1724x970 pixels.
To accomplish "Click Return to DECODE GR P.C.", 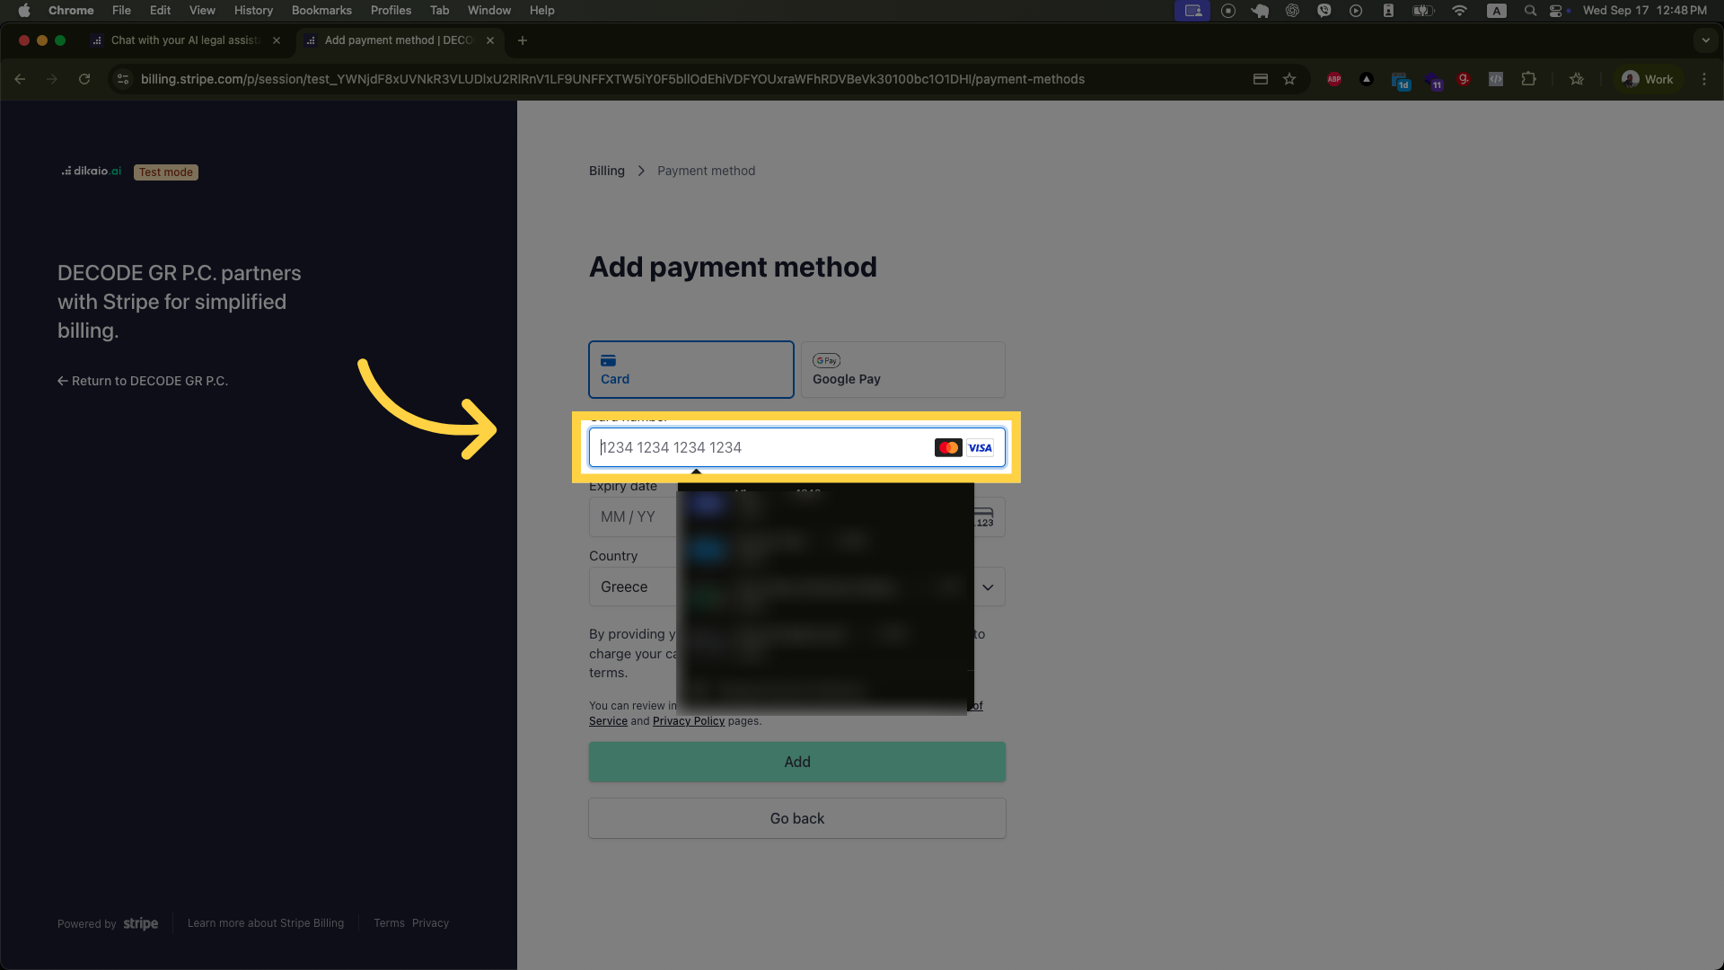I will click(142, 380).
